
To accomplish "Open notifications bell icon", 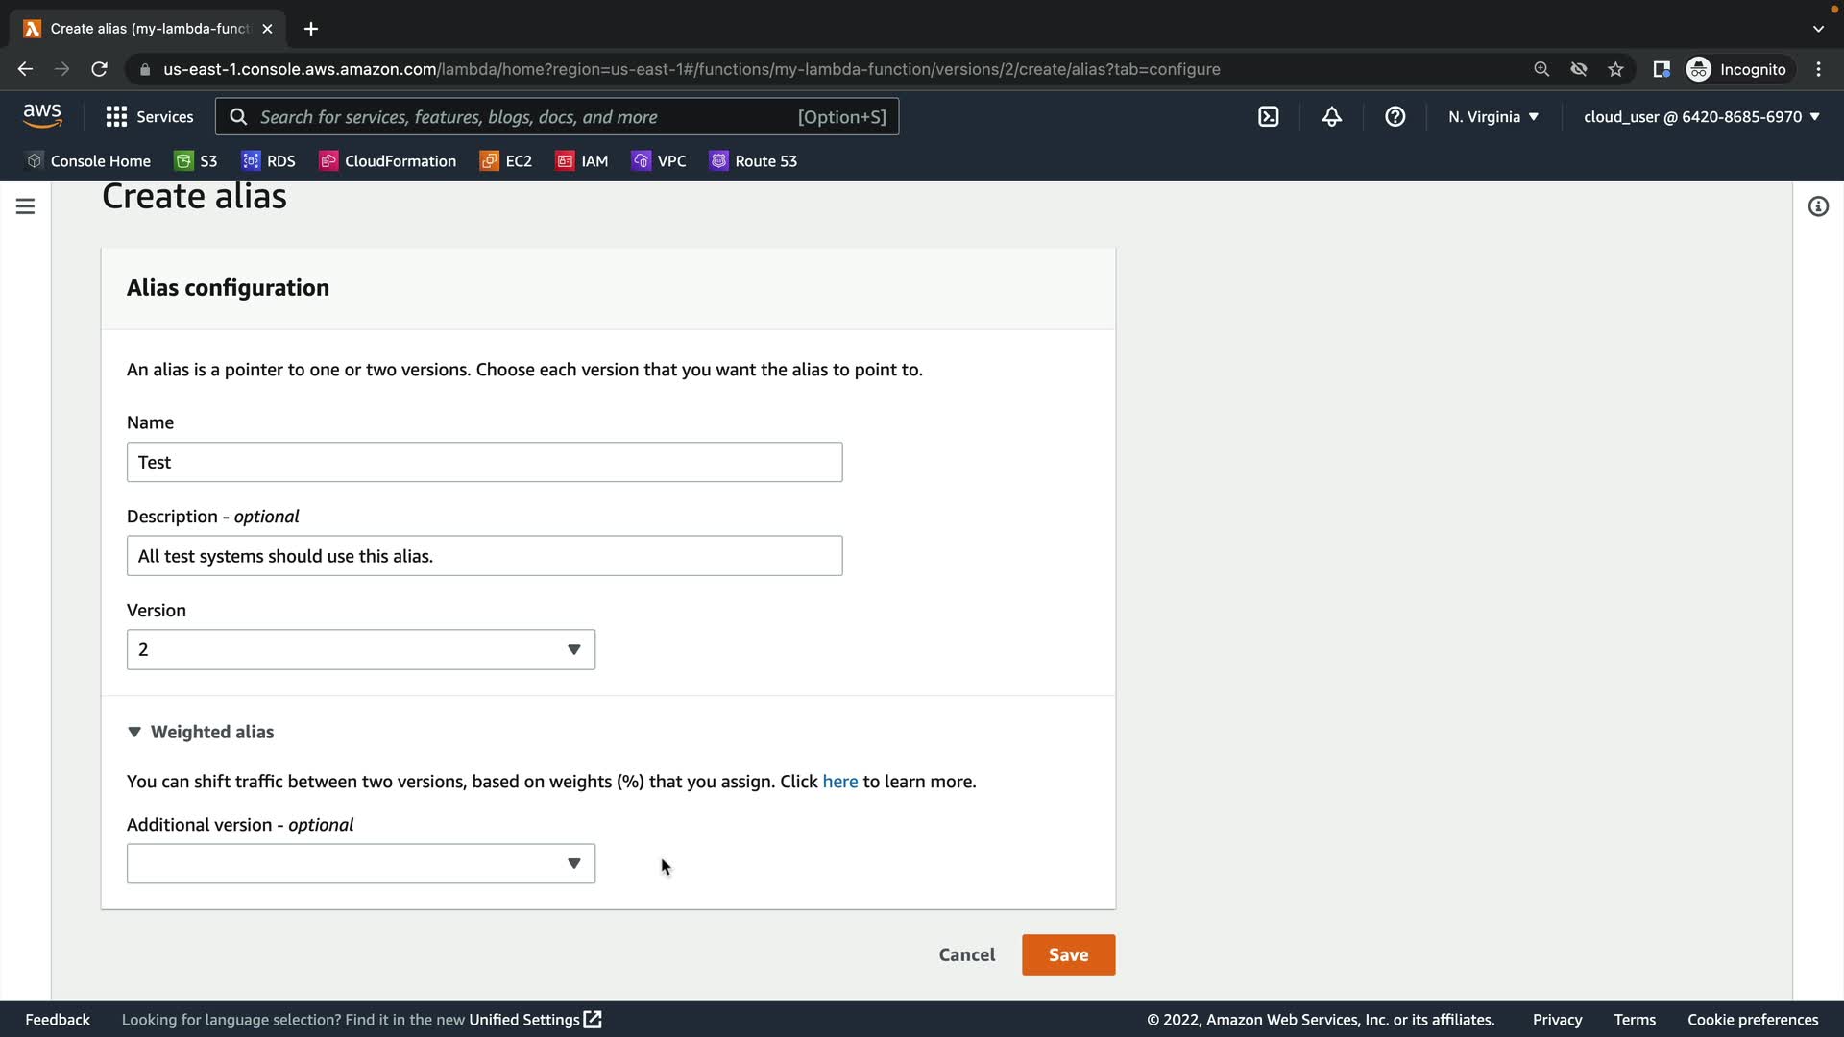I will (x=1331, y=117).
